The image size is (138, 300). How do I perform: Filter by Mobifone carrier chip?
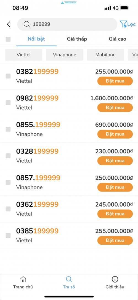105,55
